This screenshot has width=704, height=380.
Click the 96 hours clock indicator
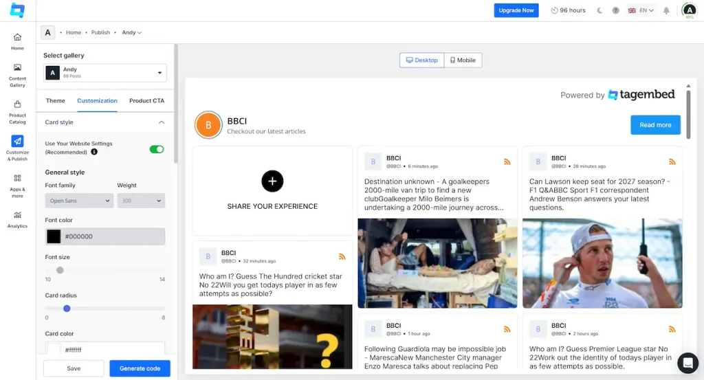[569, 10]
